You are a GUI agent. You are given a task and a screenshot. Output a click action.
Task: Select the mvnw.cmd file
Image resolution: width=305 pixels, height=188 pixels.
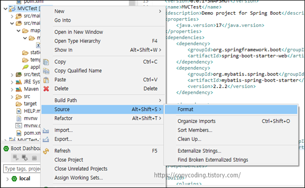(28, 126)
